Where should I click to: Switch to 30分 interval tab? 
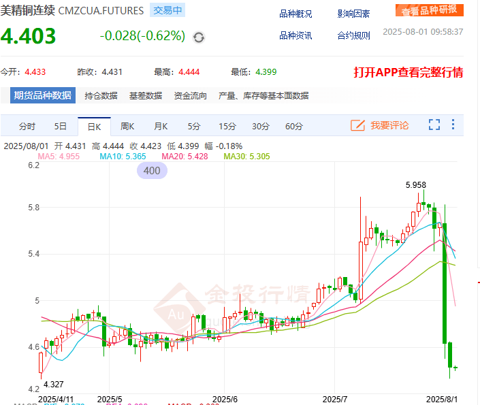click(261, 126)
